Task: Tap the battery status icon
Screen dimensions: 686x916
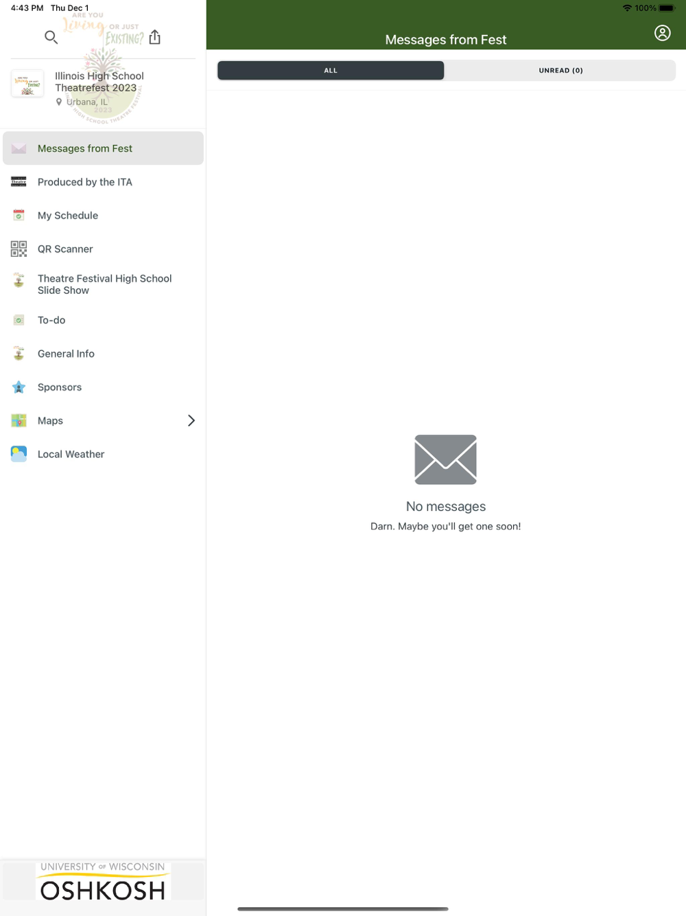Action: pos(667,8)
